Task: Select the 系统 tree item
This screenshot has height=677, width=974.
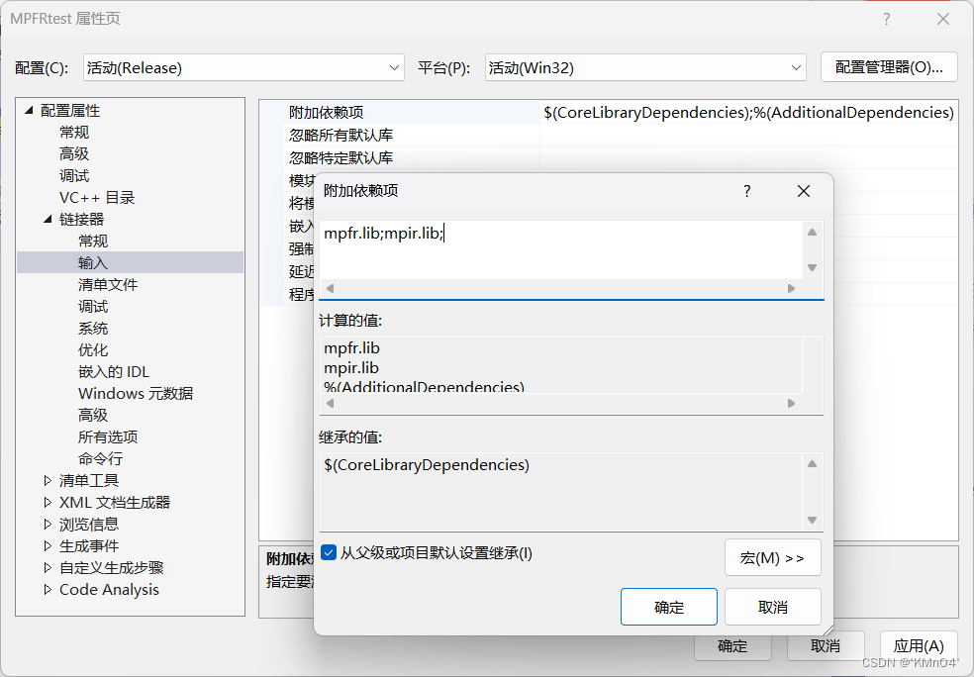Action: [92, 328]
